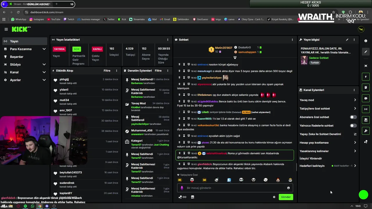The height and width of the screenshot is (209, 372).
Task: Open external link icon for Yapay Zeka Denetimi
Action: tap(355, 134)
